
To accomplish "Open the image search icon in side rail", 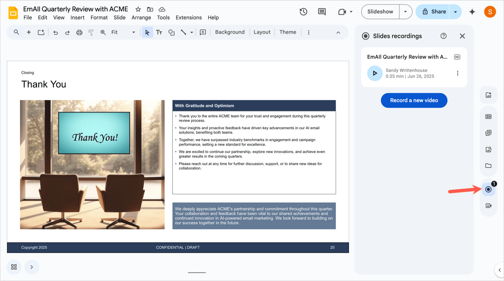I will click(x=488, y=149).
